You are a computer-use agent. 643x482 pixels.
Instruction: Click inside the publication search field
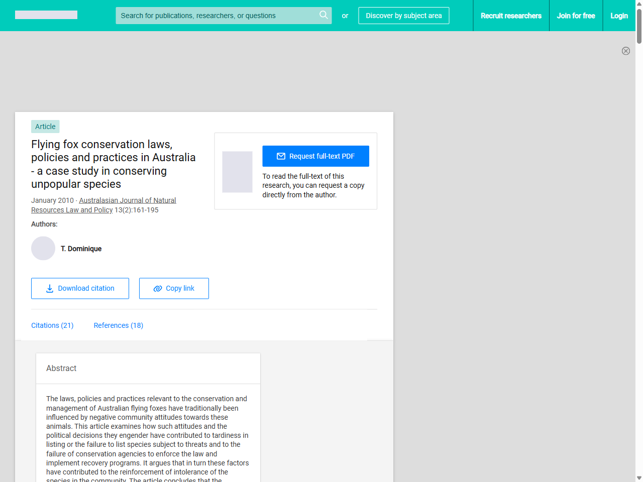tap(216, 15)
